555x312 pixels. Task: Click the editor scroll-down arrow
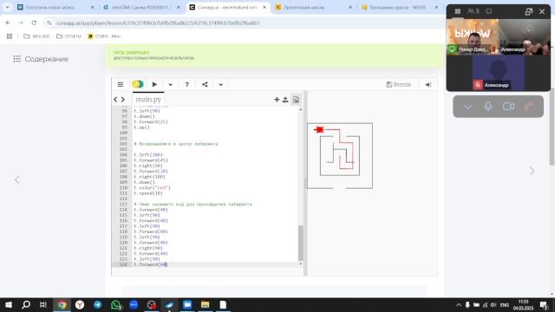(x=301, y=263)
